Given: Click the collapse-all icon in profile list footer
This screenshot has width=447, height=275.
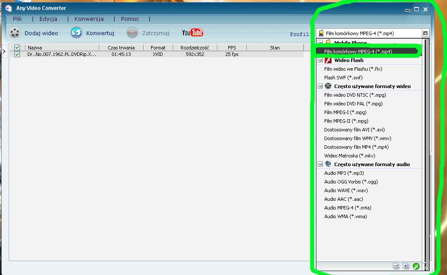Looking at the screenshot, I should [396, 266].
